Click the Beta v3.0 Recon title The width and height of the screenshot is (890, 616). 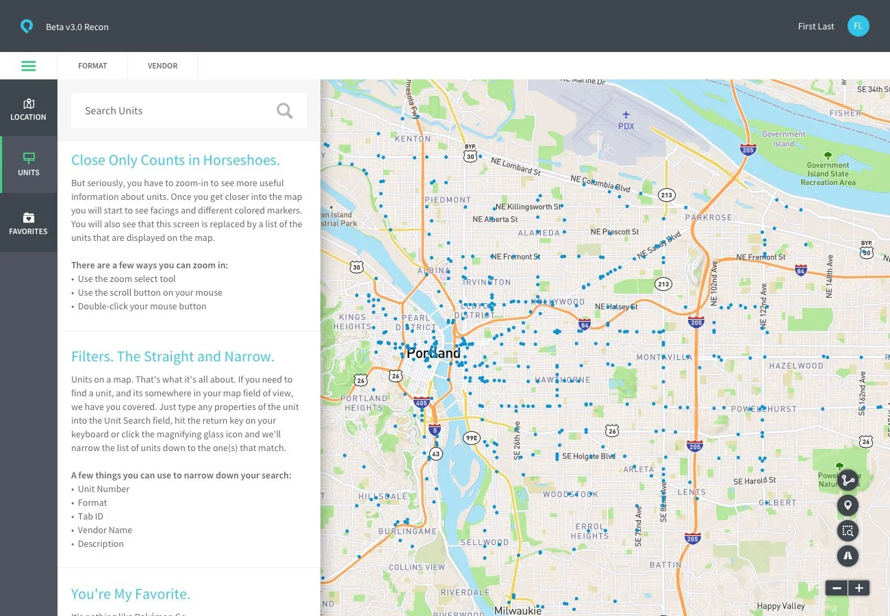77,27
